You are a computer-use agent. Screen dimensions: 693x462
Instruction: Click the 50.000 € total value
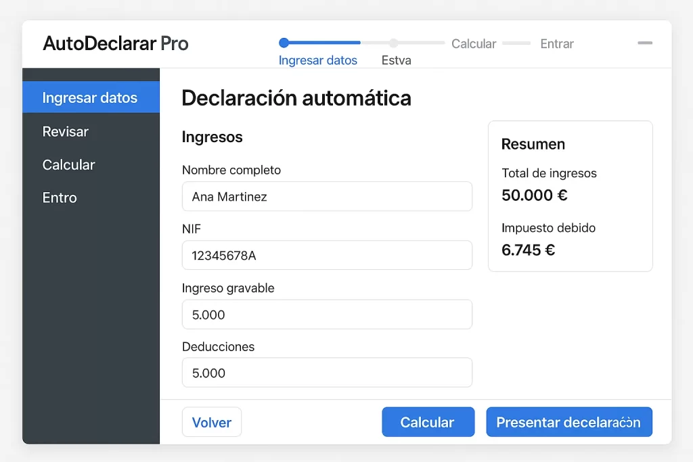(535, 195)
